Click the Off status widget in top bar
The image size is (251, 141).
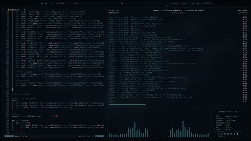(x=185, y=3)
